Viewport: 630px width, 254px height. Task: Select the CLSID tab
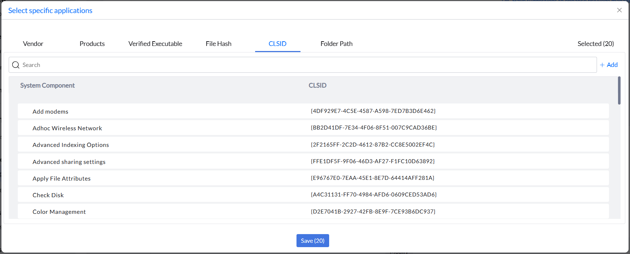(x=278, y=44)
